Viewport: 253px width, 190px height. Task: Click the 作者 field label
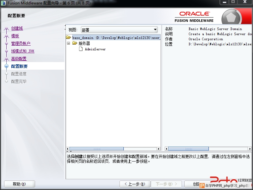169,39
